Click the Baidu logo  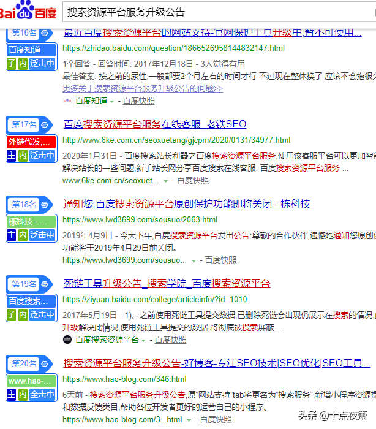pyautogui.click(x=28, y=10)
